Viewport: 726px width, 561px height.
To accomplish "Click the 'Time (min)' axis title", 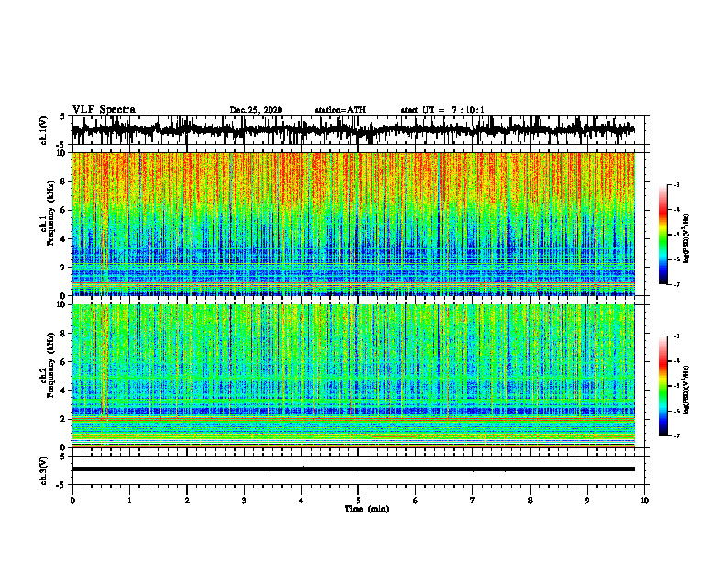I will pos(367,509).
